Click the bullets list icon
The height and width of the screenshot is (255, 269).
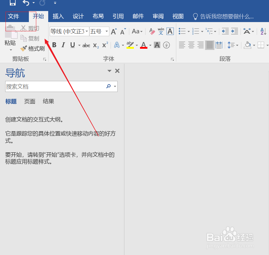[x=182, y=31]
